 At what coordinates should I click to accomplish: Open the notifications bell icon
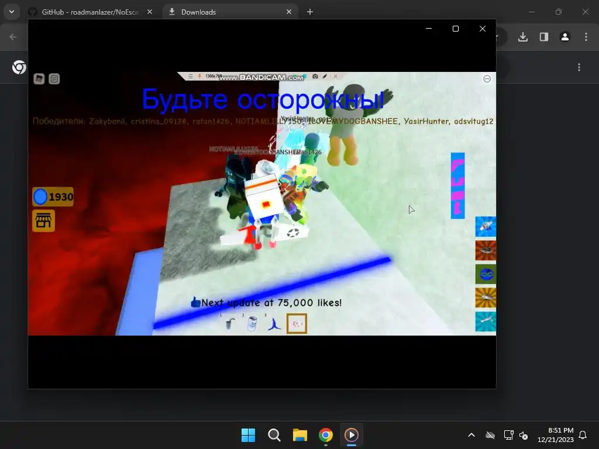point(583,435)
